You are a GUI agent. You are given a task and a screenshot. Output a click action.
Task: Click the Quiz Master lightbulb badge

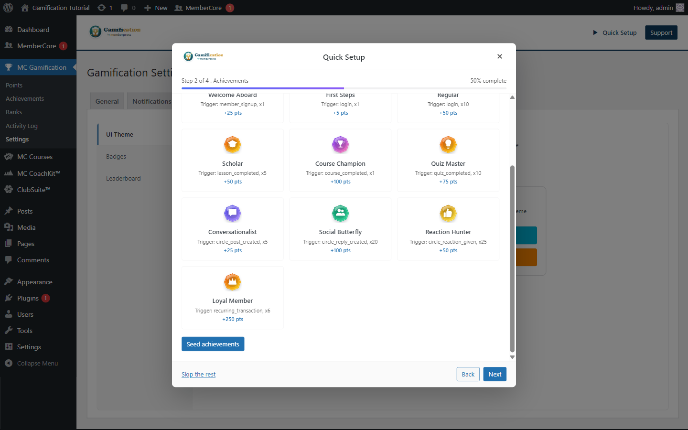pyautogui.click(x=448, y=144)
